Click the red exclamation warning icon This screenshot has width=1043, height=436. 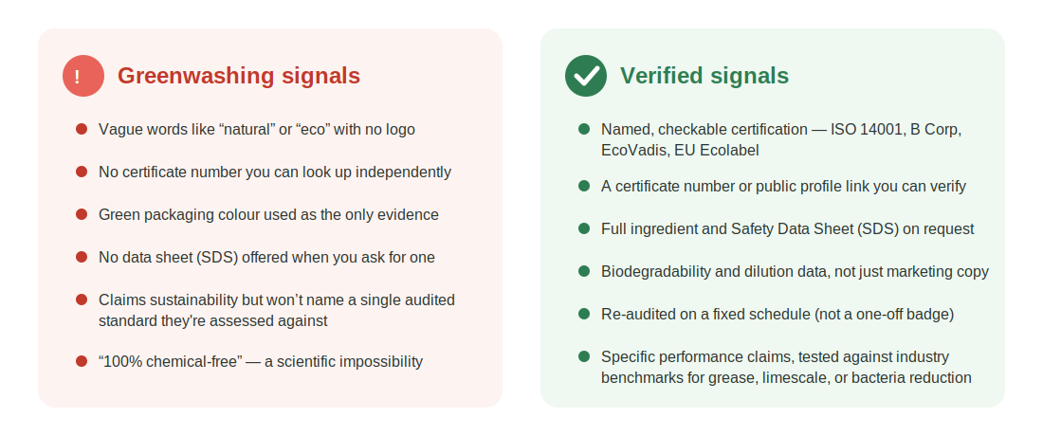click(83, 76)
